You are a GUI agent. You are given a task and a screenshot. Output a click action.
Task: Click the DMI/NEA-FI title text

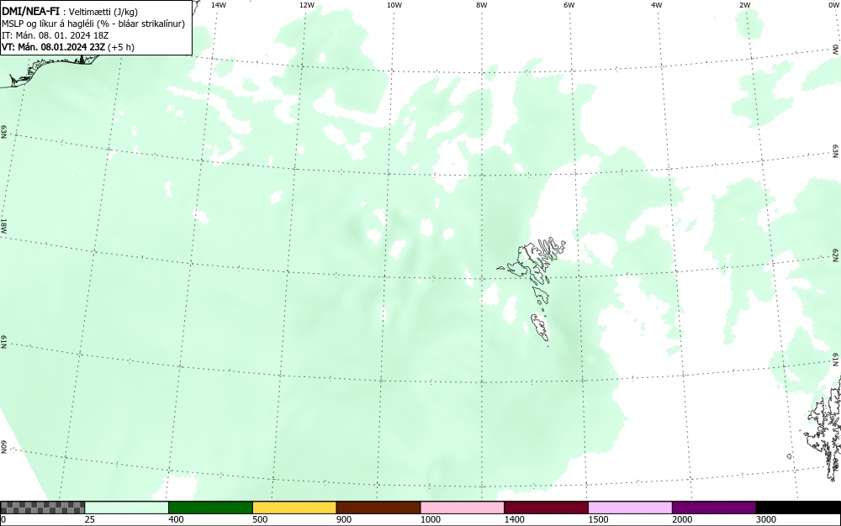pyautogui.click(x=30, y=11)
